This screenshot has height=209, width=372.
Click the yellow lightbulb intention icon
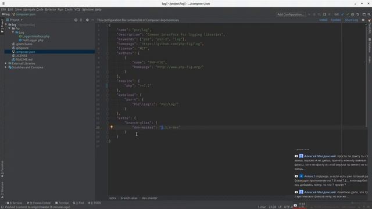(x=112, y=127)
